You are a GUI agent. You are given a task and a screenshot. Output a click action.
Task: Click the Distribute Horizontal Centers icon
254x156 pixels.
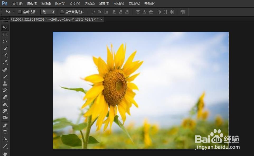[x=166, y=12]
